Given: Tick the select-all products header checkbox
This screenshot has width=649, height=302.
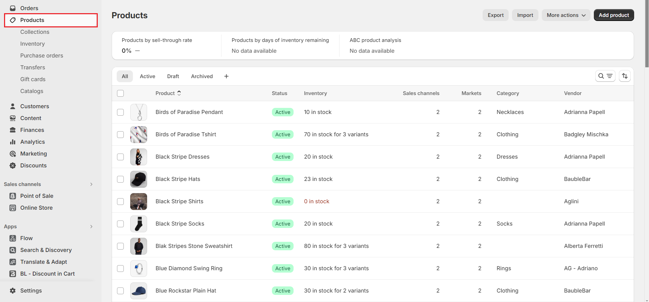Looking at the screenshot, I should tap(120, 93).
